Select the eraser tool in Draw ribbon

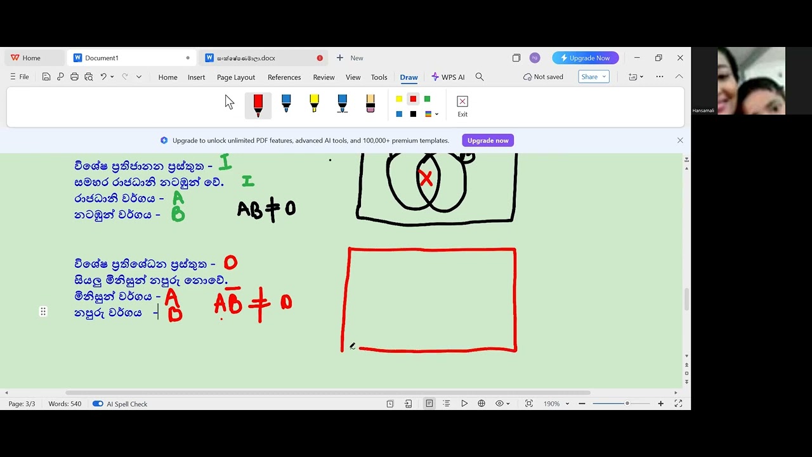(x=370, y=104)
